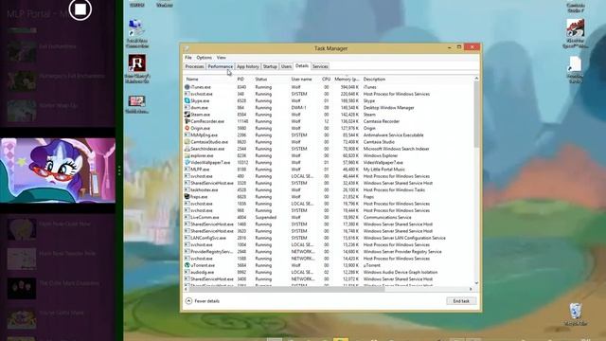606x341 pixels.
Task: Click the horizontal scrollbar left arrow
Action: click(x=187, y=289)
